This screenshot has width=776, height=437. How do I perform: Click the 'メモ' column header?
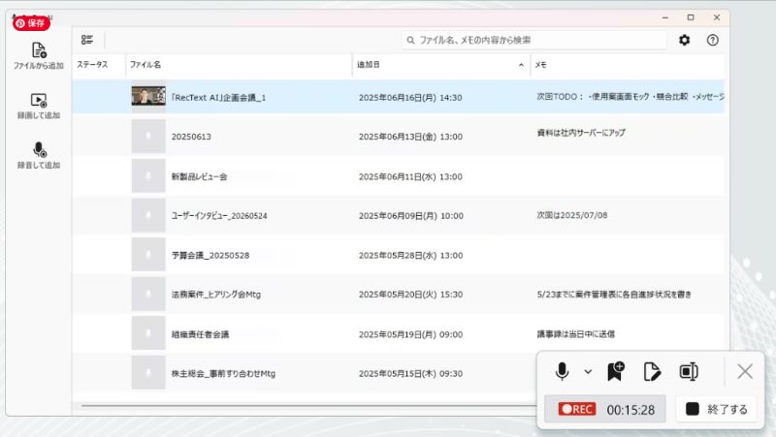pos(541,65)
